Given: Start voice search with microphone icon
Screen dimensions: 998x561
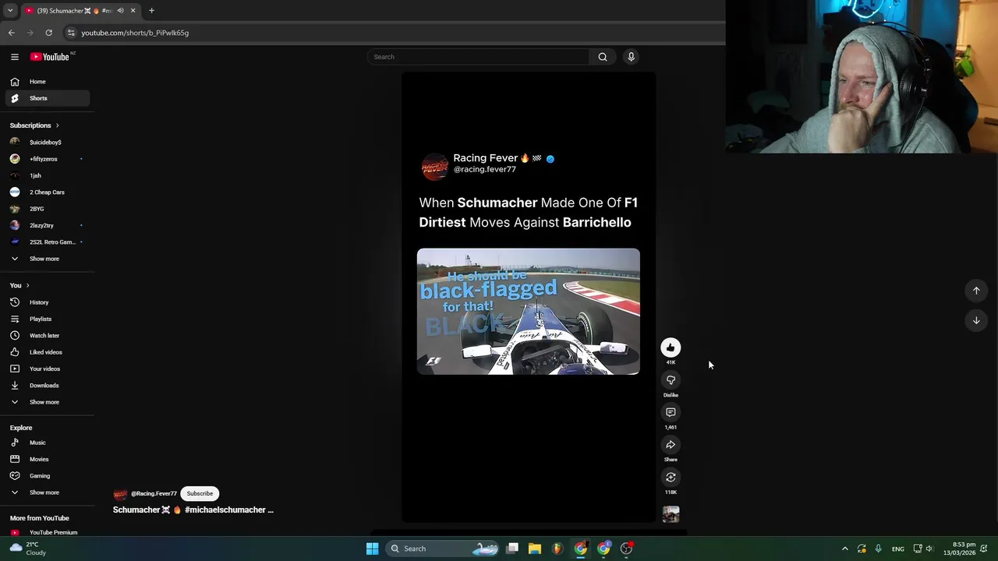Looking at the screenshot, I should click(x=632, y=57).
